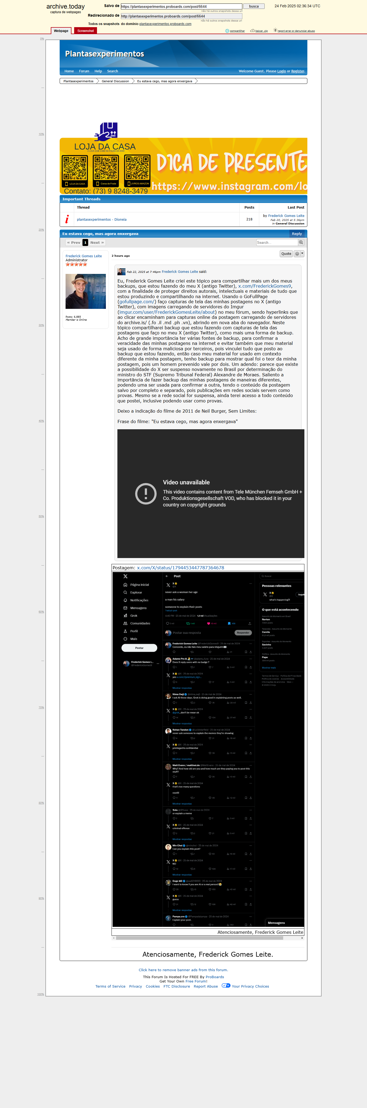Screen dimensions: 367x1108
Task: Click the Reply button
Action: coord(297,234)
